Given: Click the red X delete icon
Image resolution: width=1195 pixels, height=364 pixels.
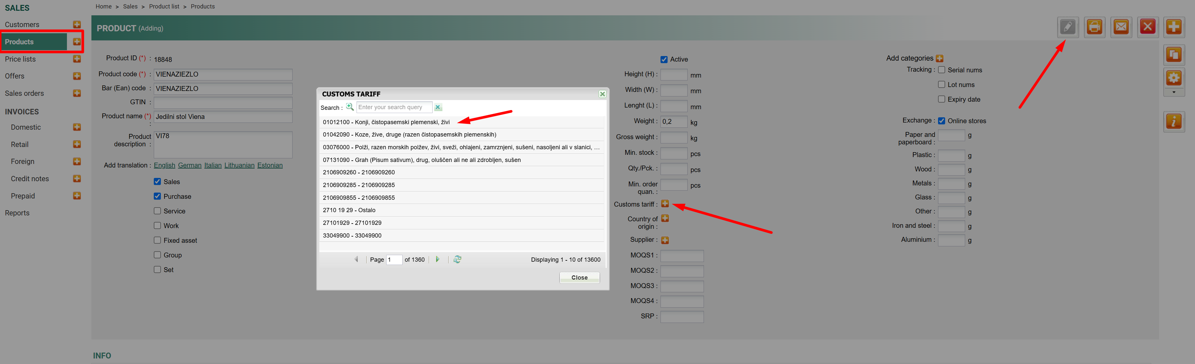Looking at the screenshot, I should pos(1148,27).
